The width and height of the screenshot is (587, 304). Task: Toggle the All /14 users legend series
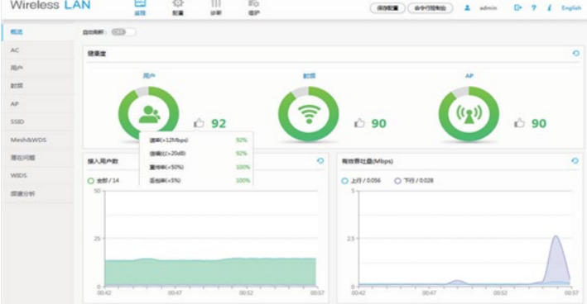pyautogui.click(x=103, y=180)
